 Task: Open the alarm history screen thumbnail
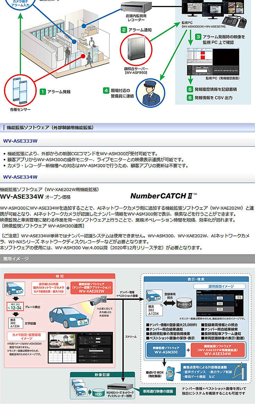click(x=213, y=62)
